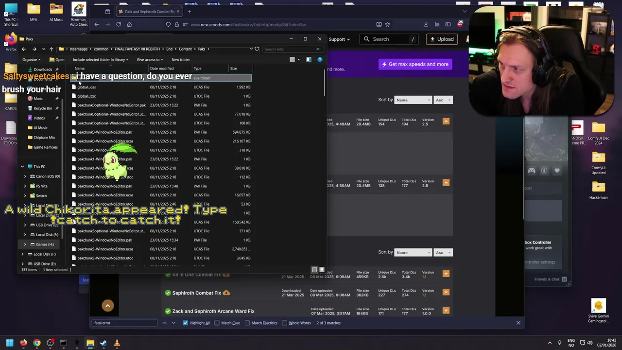The width and height of the screenshot is (622, 350).
Task: Open the Organize dropdown in Explorer
Action: coord(31,60)
